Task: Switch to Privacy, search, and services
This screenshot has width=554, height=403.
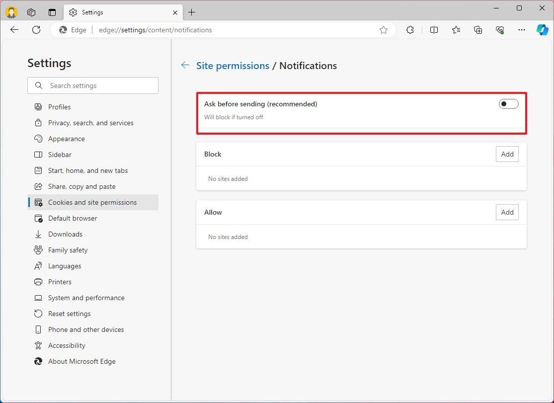Action: 91,123
